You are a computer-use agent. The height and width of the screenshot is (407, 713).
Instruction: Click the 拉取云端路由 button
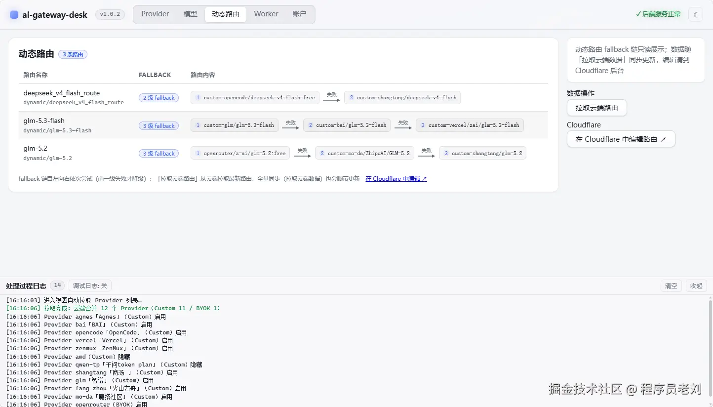coord(596,108)
